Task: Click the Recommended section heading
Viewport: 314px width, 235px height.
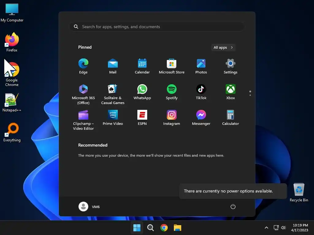Action: click(93, 145)
